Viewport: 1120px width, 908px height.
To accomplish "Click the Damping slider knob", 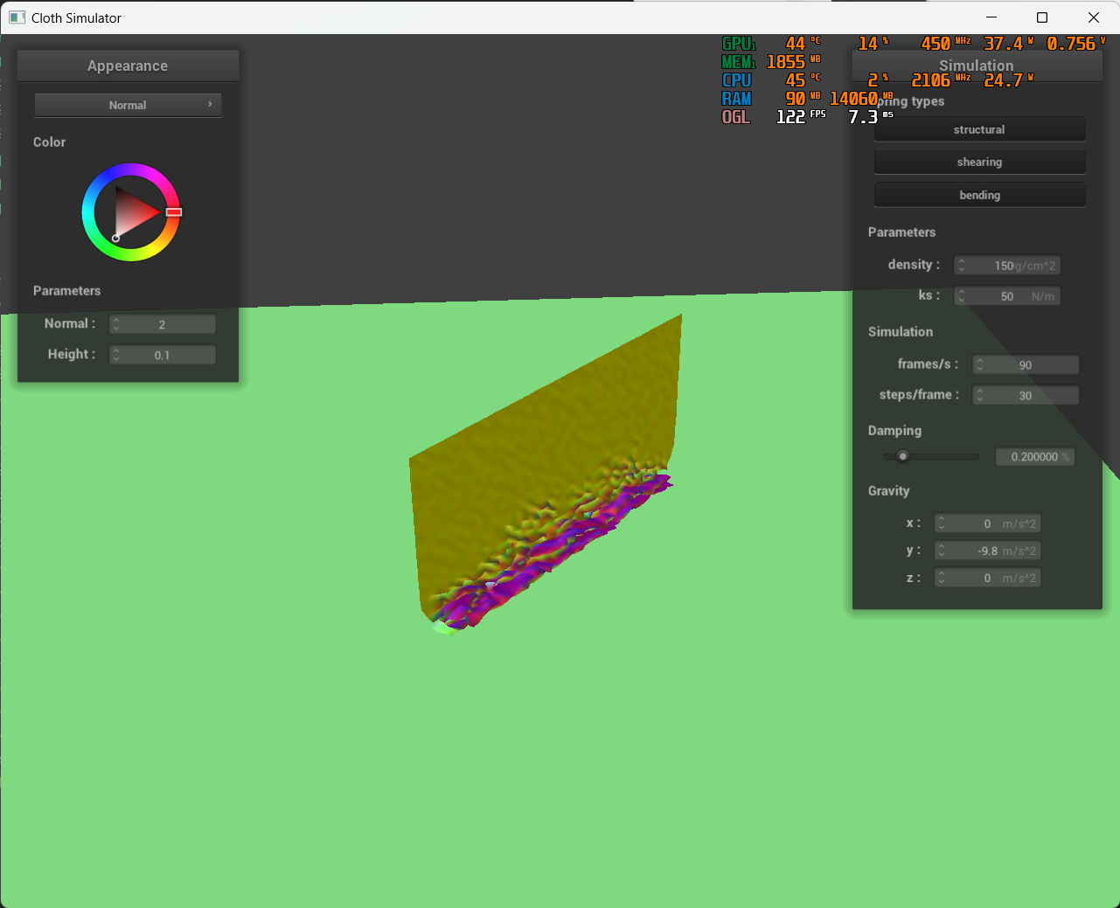I will 903,456.
